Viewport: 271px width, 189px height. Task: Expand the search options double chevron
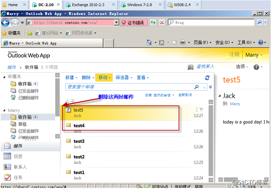point(210,87)
